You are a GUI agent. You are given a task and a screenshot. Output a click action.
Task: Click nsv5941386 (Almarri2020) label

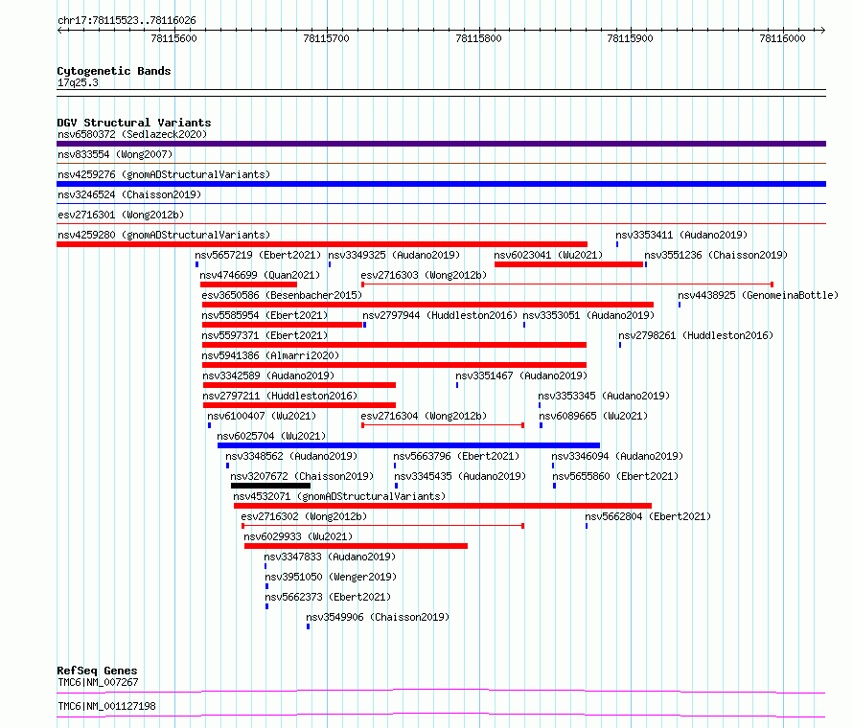point(270,355)
